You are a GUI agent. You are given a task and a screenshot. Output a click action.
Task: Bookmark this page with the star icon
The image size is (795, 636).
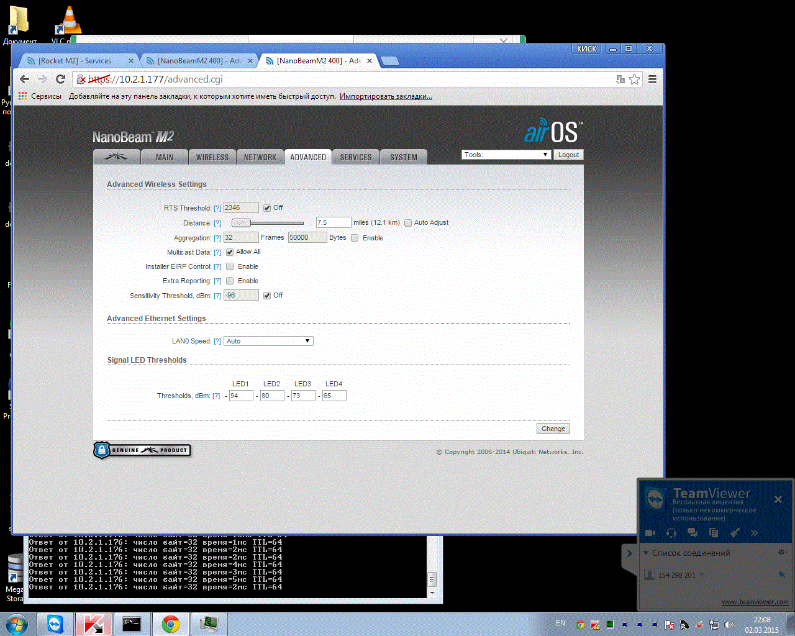click(634, 79)
